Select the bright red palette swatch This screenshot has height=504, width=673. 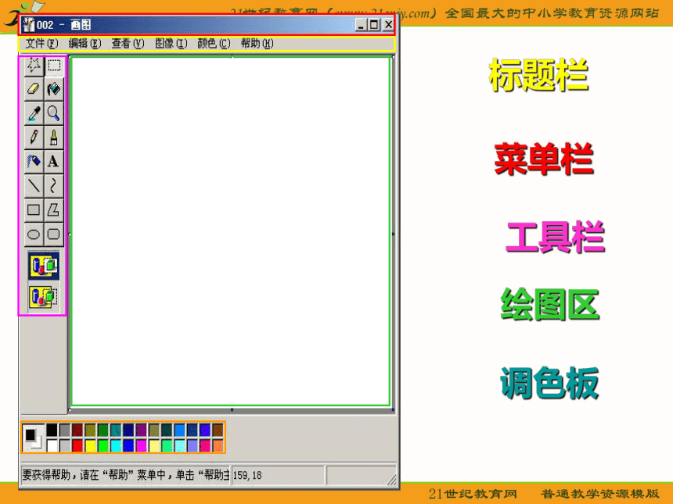click(77, 445)
